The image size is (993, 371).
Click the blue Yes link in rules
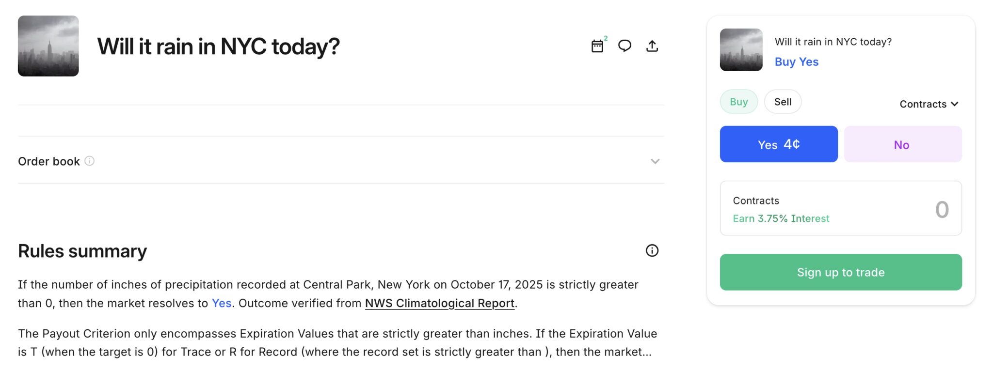222,303
